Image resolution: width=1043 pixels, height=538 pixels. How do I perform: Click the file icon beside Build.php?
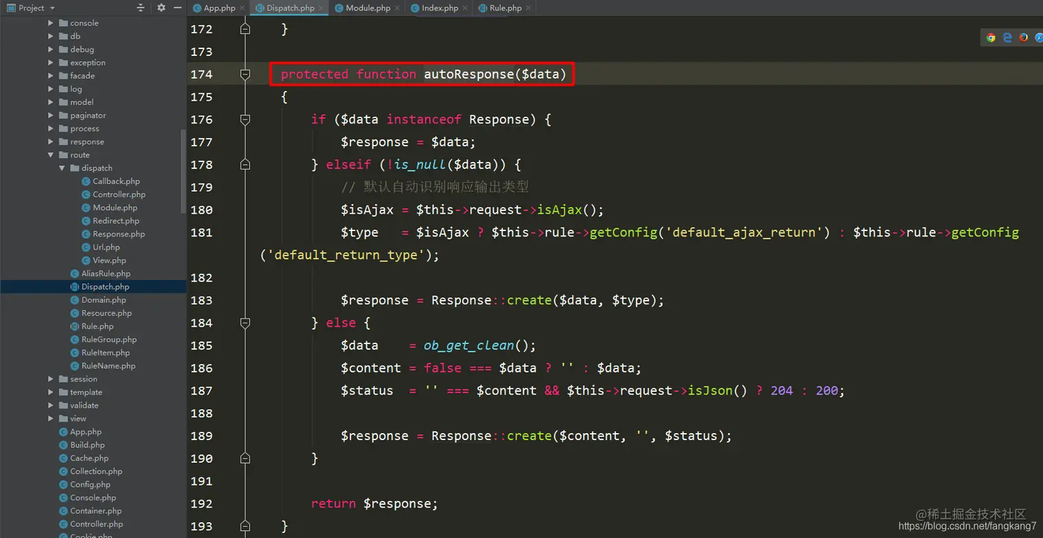(x=63, y=445)
